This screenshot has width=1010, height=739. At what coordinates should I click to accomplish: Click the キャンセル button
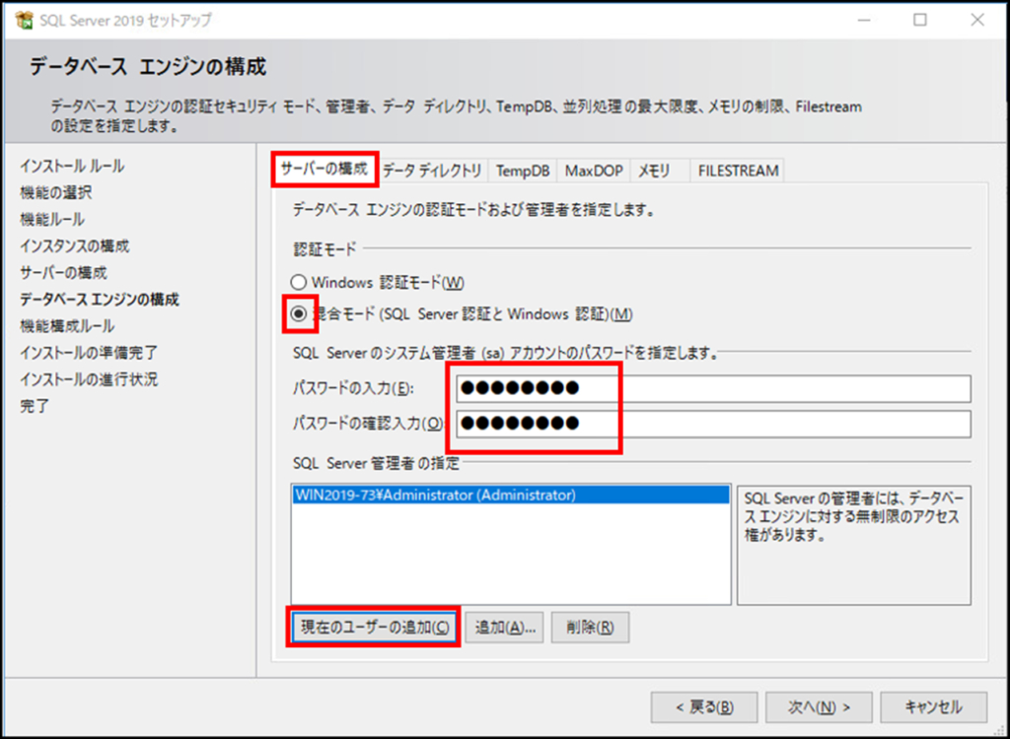pos(933,707)
